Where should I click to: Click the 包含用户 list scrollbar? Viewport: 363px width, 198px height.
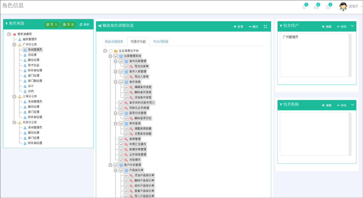[x=350, y=55]
